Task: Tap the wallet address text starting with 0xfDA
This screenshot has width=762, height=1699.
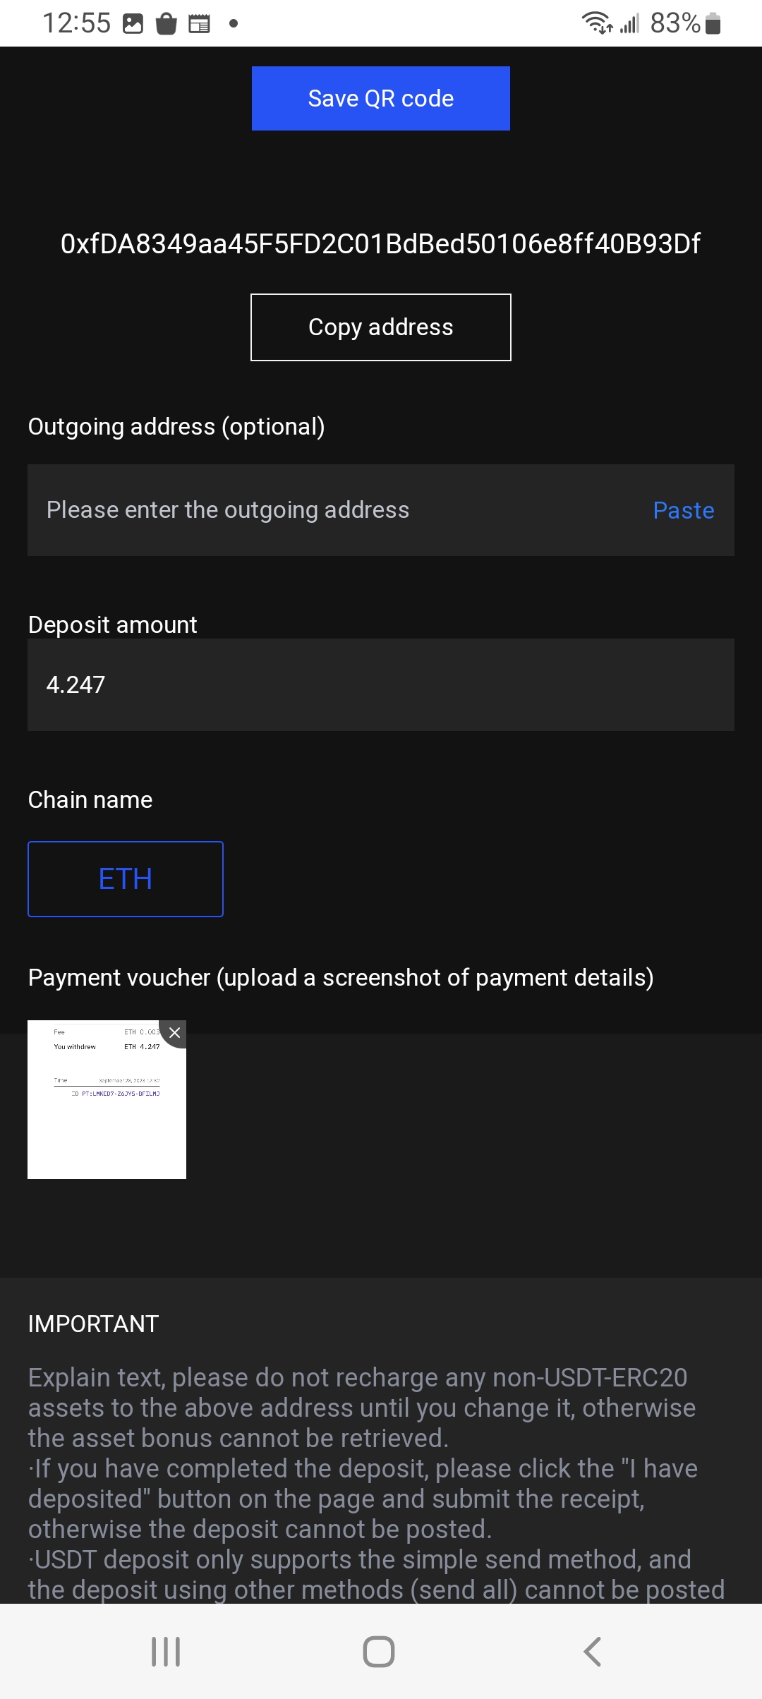Action: [380, 244]
